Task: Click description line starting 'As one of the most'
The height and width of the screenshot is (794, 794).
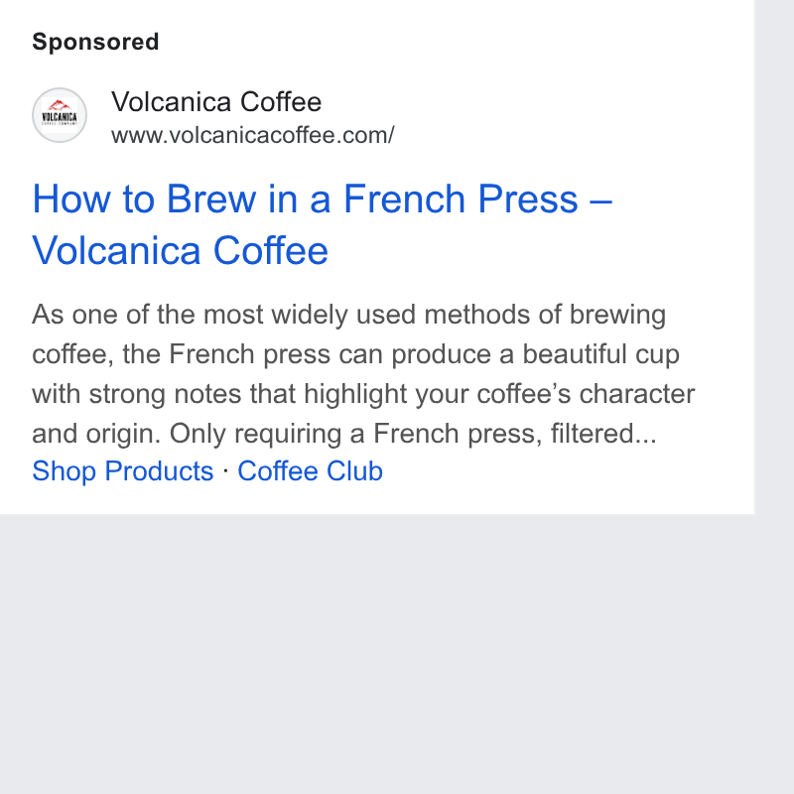Action: tap(349, 315)
